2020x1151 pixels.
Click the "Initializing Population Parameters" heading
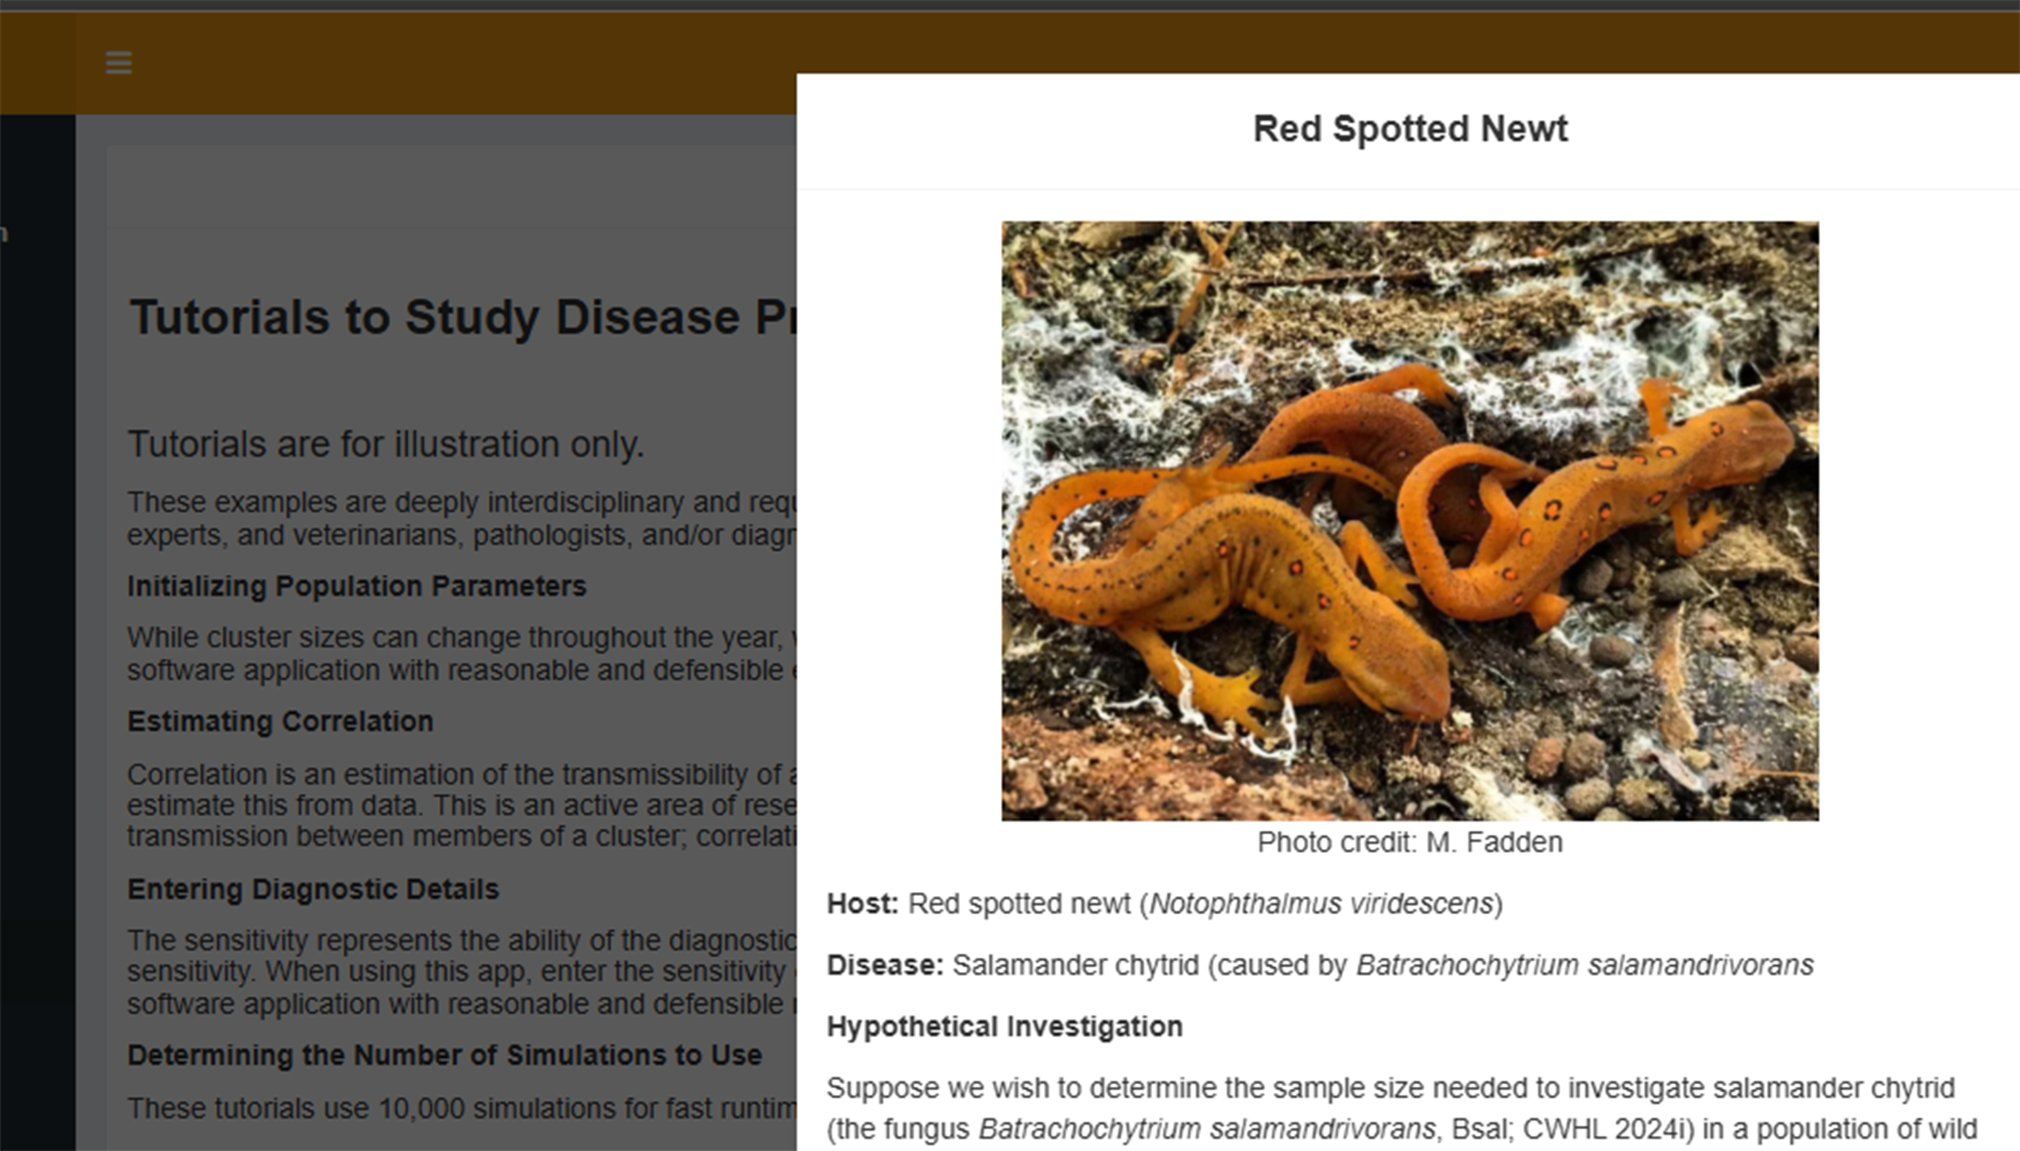tap(357, 587)
